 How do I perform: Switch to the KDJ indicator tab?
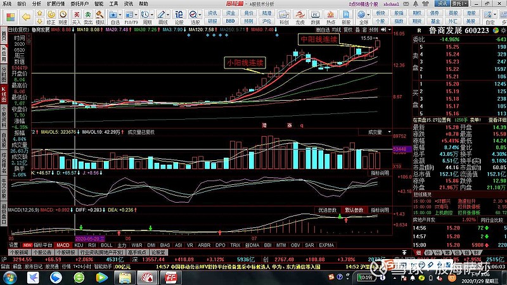[79, 245]
